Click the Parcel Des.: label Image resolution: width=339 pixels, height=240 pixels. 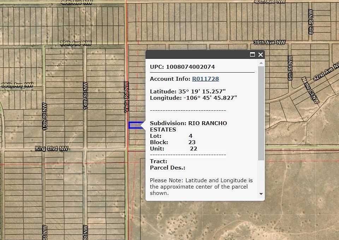[167, 168]
